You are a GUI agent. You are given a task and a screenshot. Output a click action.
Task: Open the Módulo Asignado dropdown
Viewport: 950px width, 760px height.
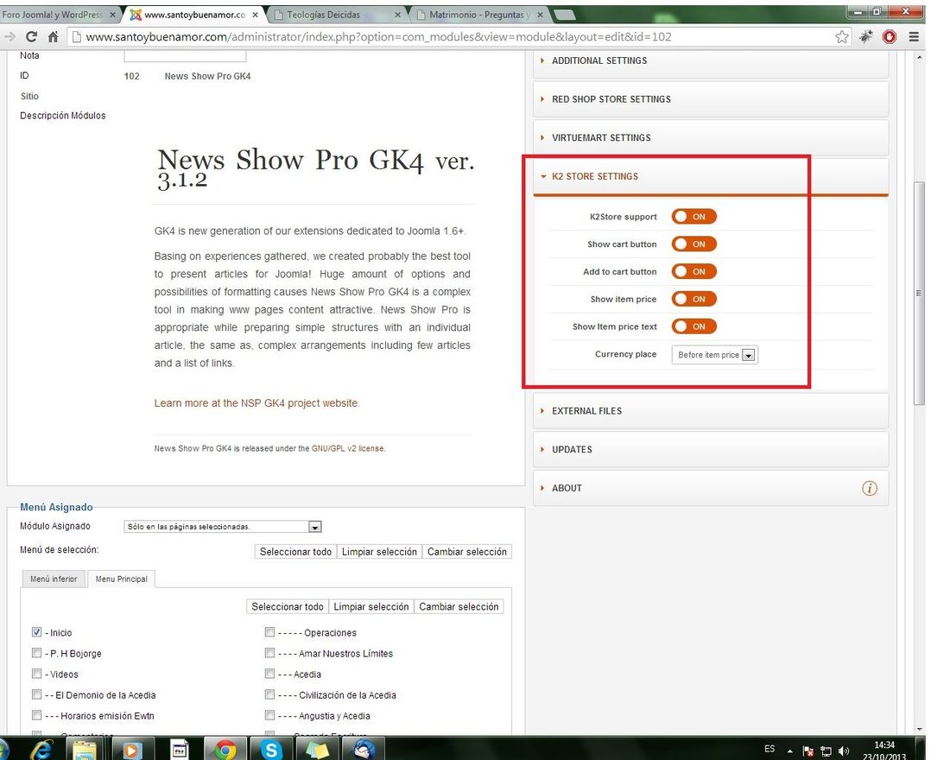[x=222, y=527]
